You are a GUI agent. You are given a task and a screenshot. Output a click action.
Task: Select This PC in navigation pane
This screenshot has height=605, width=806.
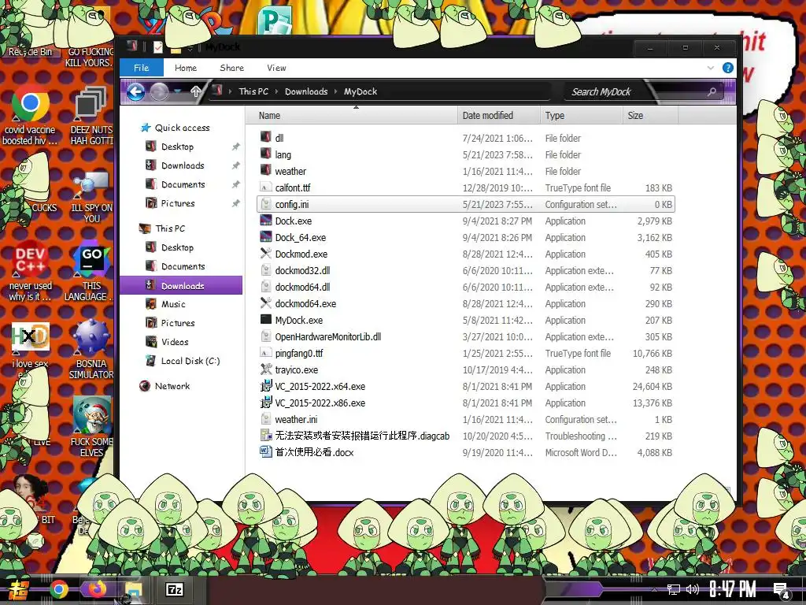(x=170, y=228)
